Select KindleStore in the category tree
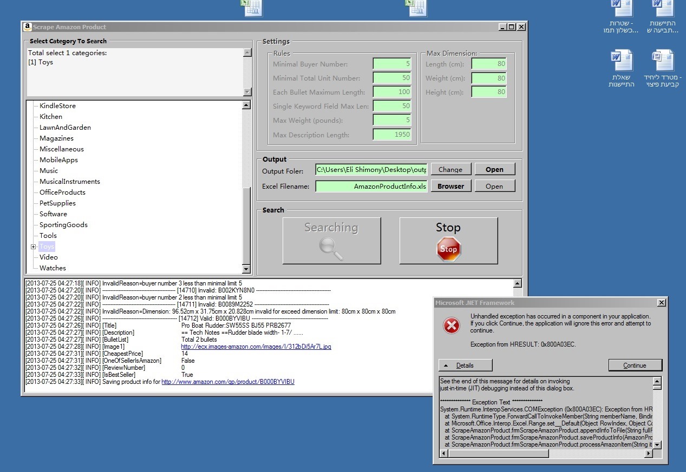 coord(57,106)
